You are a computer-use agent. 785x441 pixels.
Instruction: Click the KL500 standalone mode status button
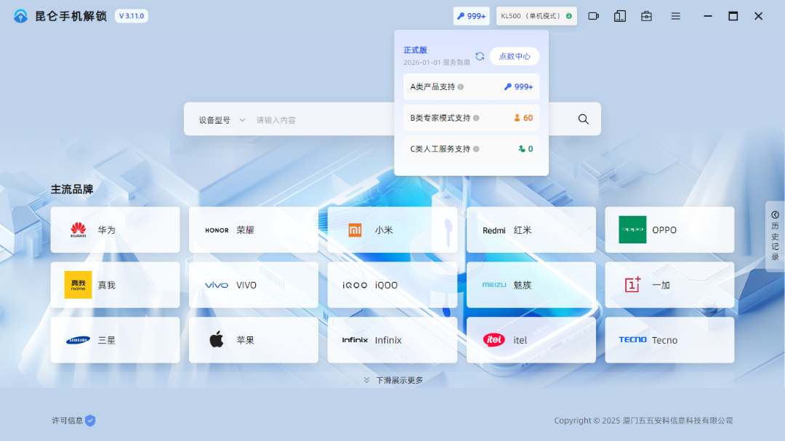[x=536, y=16]
